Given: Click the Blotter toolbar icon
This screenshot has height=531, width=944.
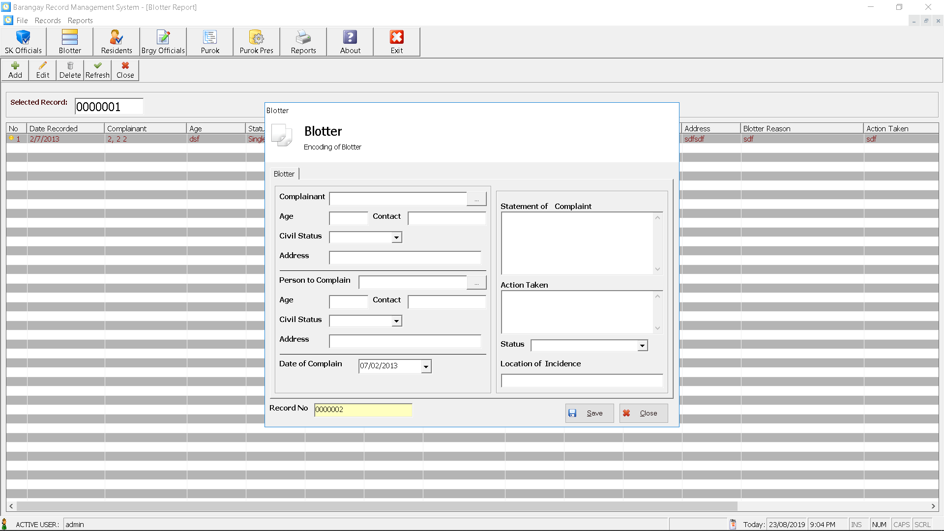Looking at the screenshot, I should click(x=69, y=41).
